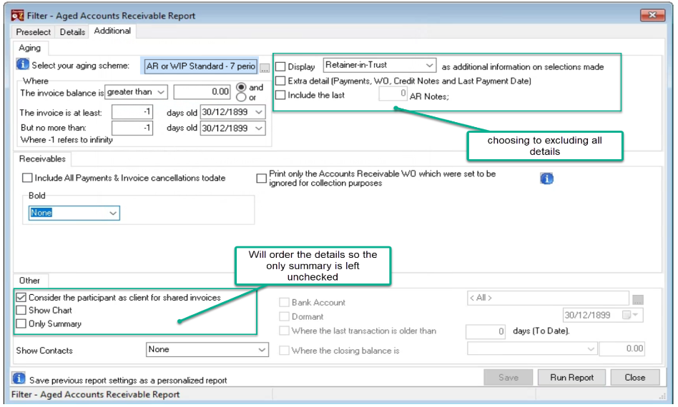Open the Show Contacts dropdown
This screenshot has height=407, width=678.
click(262, 350)
